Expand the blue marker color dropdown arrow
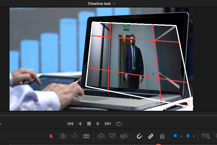Screen dimensions: 217x145 (x=194, y=136)
